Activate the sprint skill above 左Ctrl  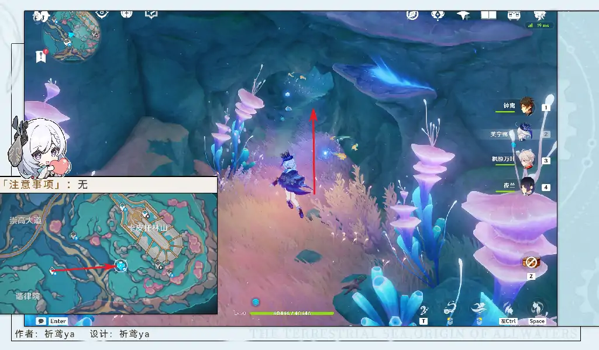[x=508, y=307]
